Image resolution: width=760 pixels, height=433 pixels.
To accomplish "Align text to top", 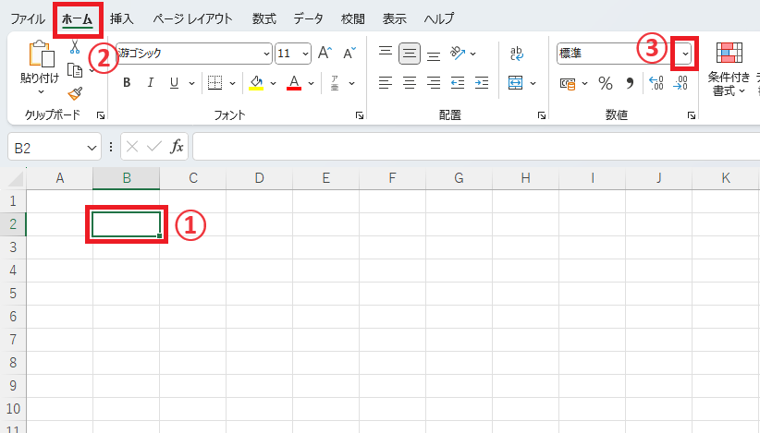I will [386, 53].
